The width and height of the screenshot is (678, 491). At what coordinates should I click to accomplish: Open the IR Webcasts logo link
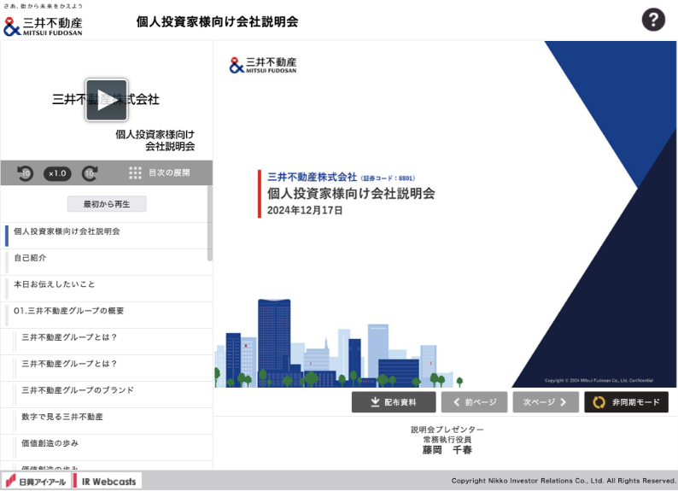pos(106,481)
